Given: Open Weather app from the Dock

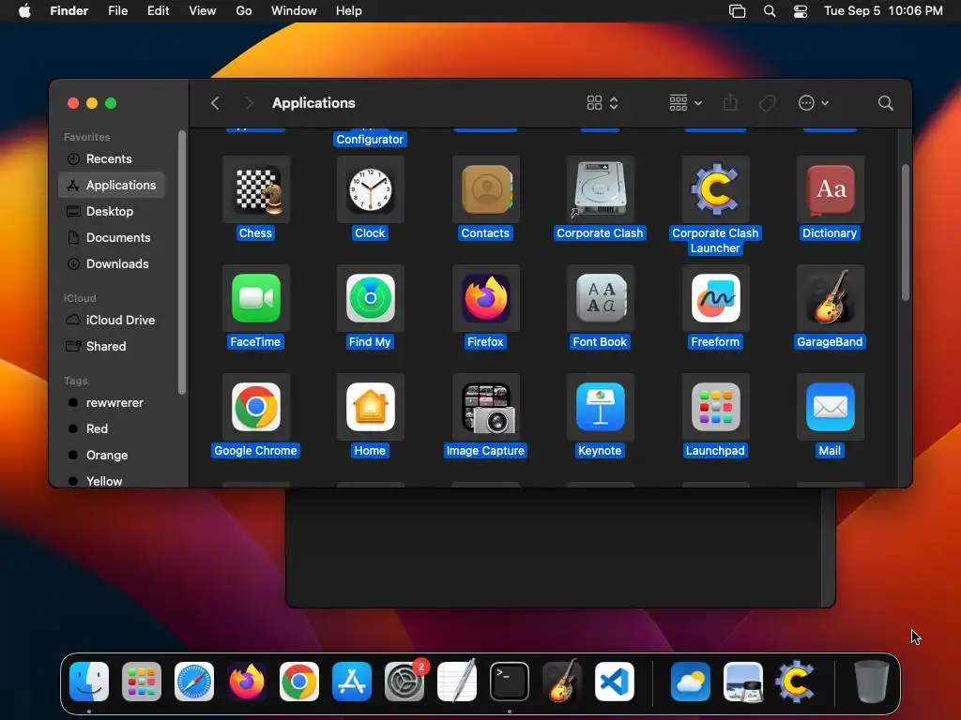Looking at the screenshot, I should tap(690, 682).
